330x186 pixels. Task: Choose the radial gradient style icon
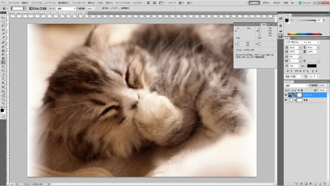pos(34,8)
